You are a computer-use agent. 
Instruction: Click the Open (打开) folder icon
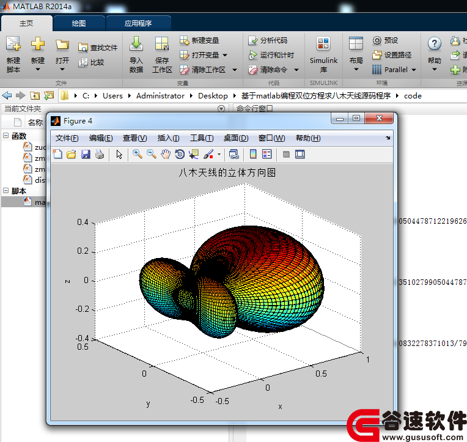[x=62, y=45]
